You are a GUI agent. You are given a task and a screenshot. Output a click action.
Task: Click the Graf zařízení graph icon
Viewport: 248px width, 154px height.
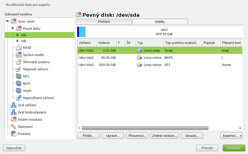14,105
